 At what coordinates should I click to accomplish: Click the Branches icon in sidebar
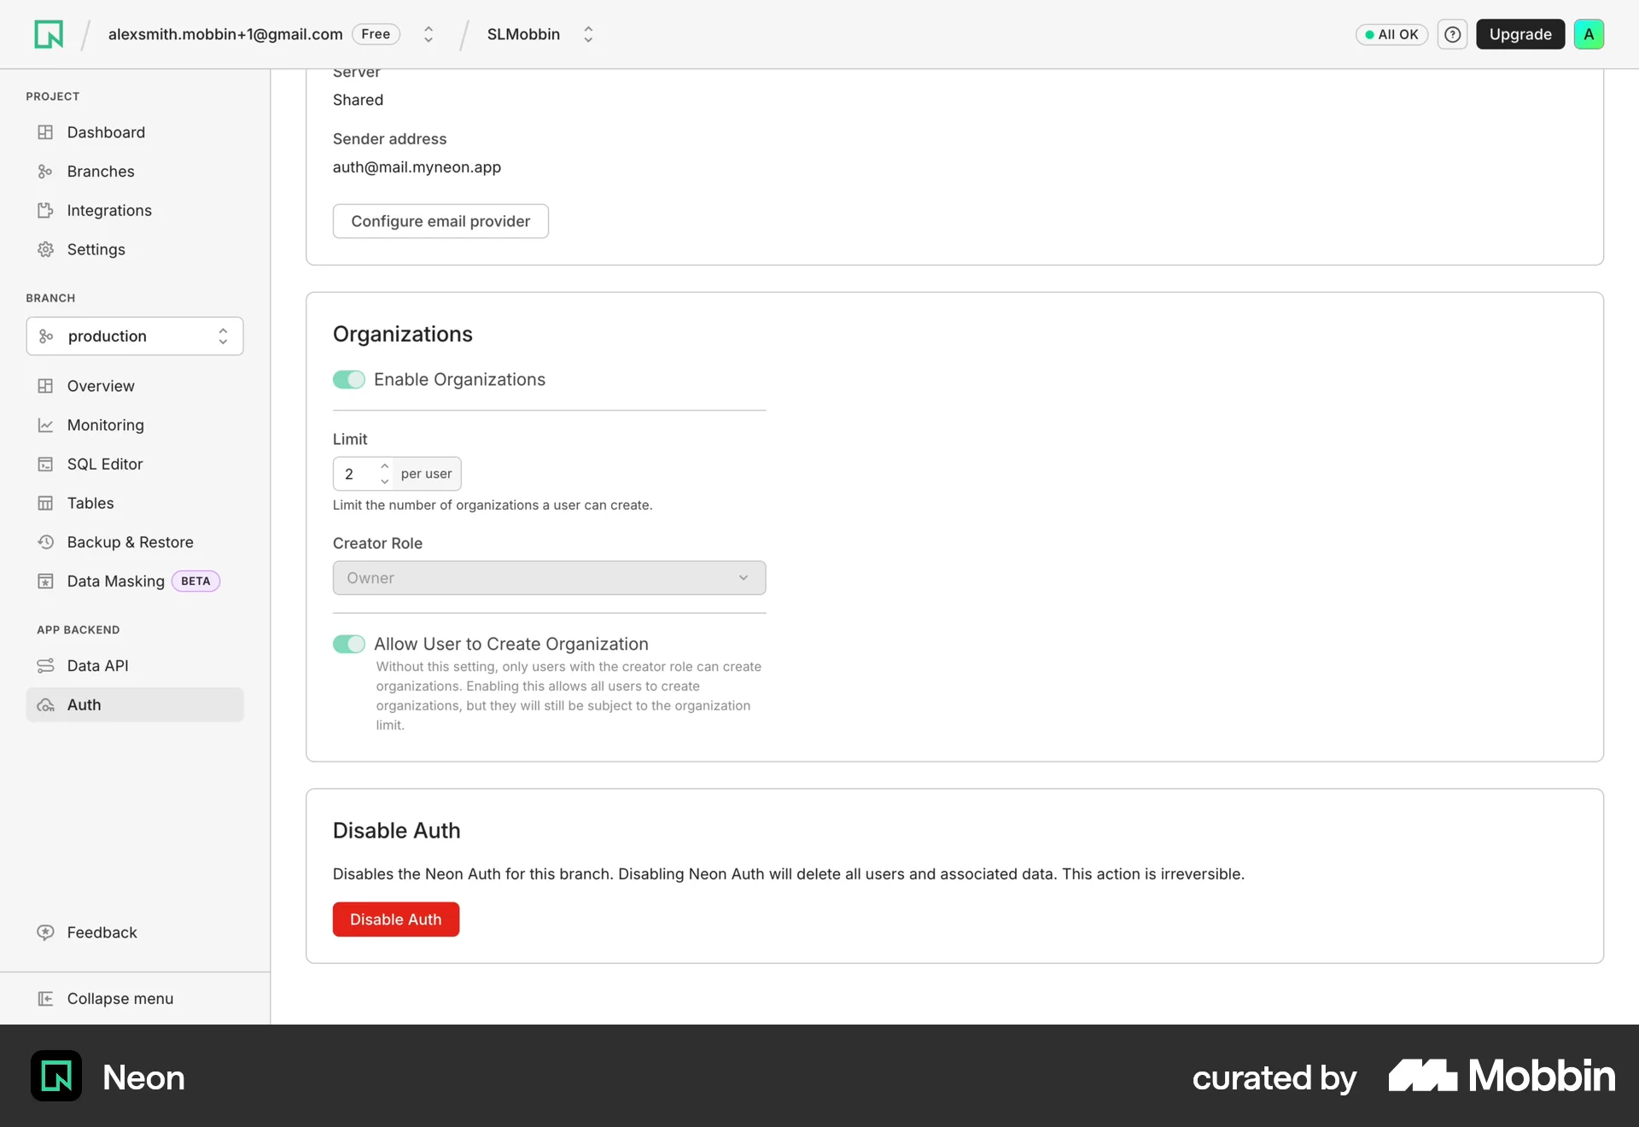(45, 172)
